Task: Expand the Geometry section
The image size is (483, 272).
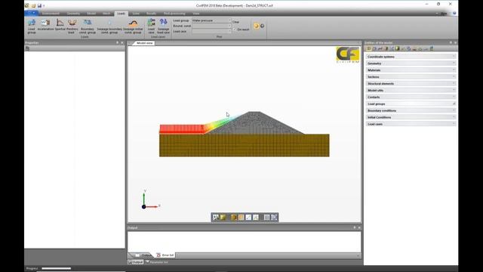Action: click(x=411, y=63)
